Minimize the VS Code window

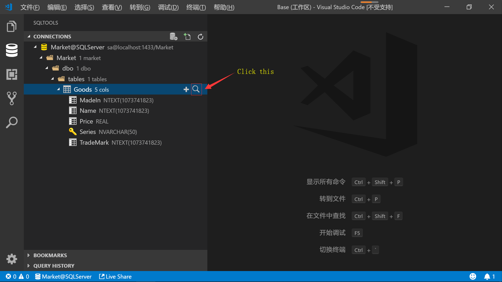click(x=447, y=7)
